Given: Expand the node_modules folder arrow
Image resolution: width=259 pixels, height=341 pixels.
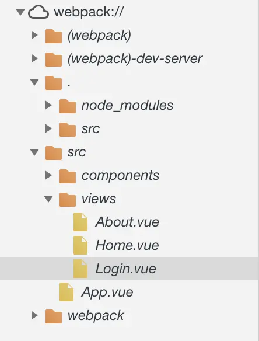Looking at the screenshot, I should pos(48,105).
